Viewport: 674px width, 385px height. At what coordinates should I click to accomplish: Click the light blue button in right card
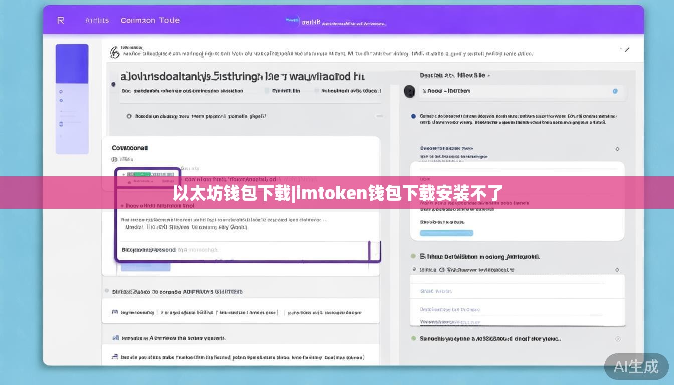(x=446, y=233)
